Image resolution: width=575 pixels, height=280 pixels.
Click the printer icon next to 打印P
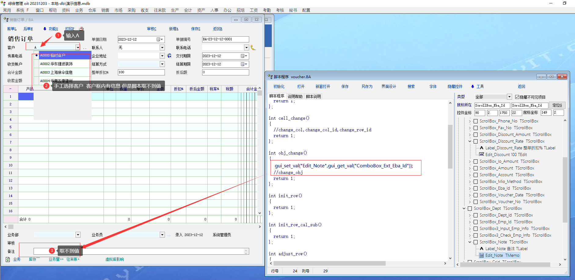coord(82,29)
